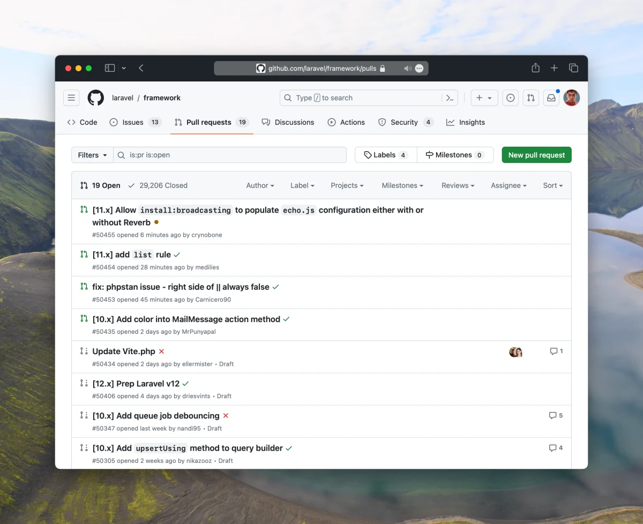Click comment count on upsertUsing PR
The width and height of the screenshot is (643, 524).
[x=556, y=448]
